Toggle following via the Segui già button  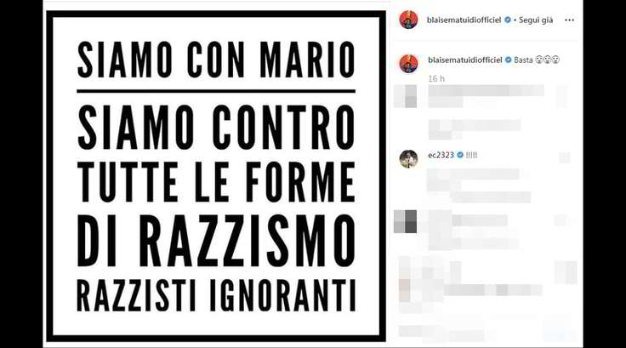pyautogui.click(x=536, y=20)
